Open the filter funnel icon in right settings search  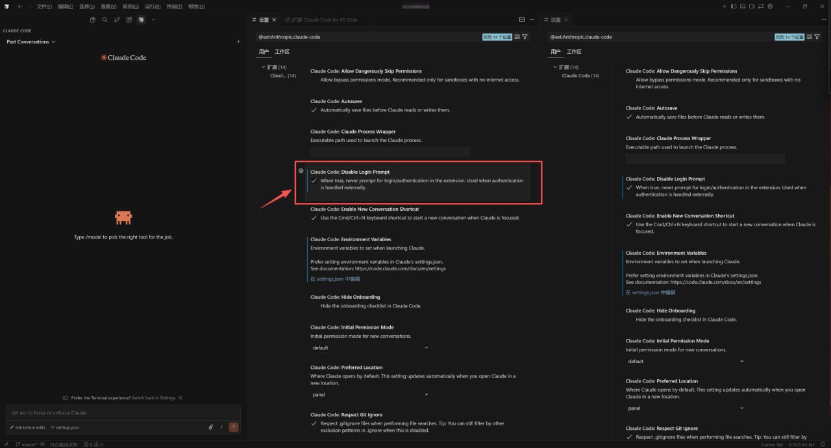[817, 37]
